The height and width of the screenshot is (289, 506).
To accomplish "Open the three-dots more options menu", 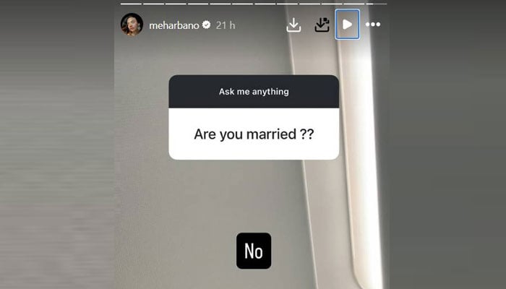I will 373,24.
